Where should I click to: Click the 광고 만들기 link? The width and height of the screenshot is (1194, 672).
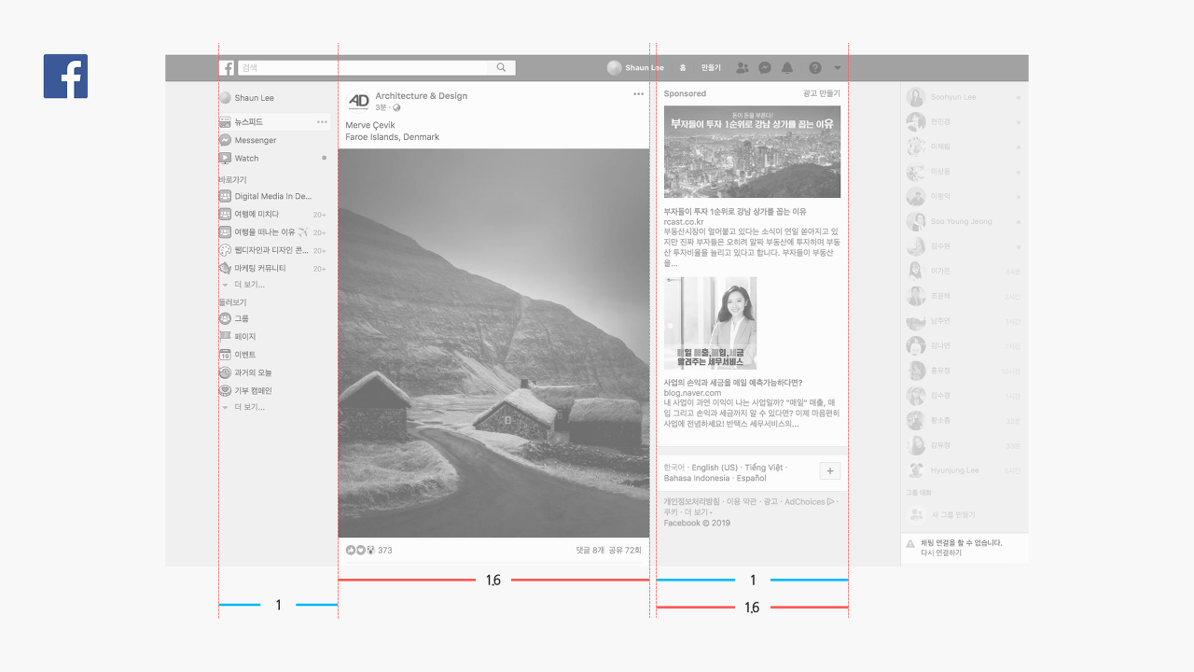point(821,93)
